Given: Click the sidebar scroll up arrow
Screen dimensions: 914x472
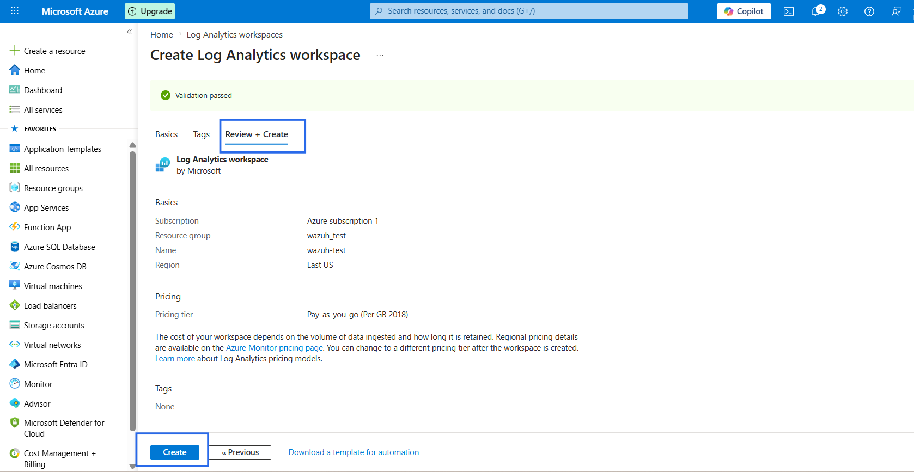Looking at the screenshot, I should [132, 145].
